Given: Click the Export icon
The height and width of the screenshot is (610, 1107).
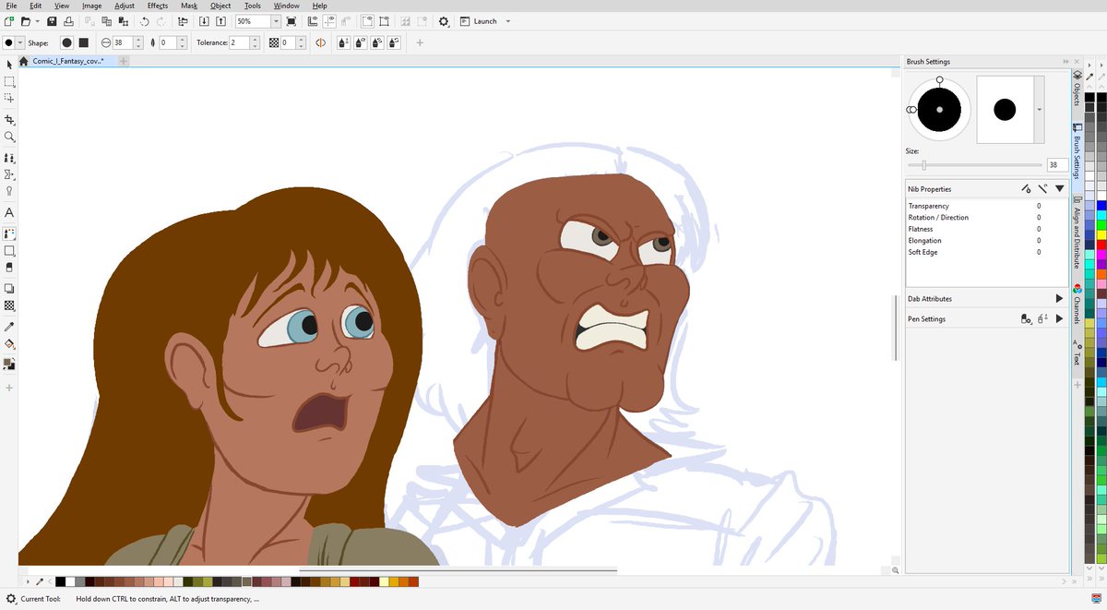Looking at the screenshot, I should 222,21.
